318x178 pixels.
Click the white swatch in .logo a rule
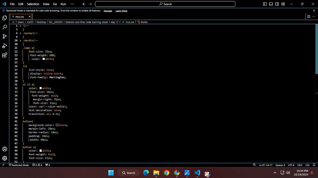(x=44, y=59)
